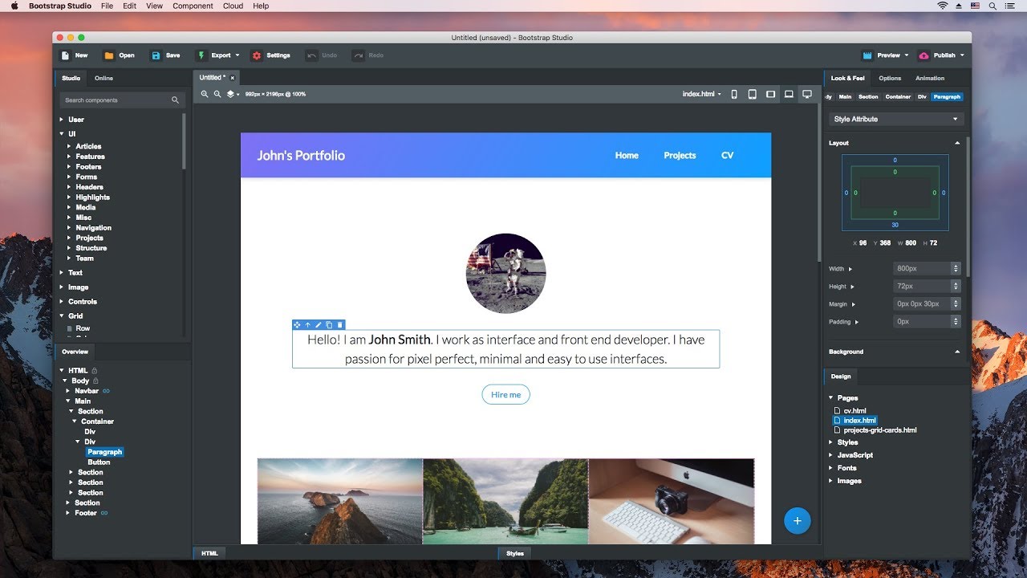Switch to desktop monitor device view
This screenshot has height=578, width=1027.
[x=807, y=94]
